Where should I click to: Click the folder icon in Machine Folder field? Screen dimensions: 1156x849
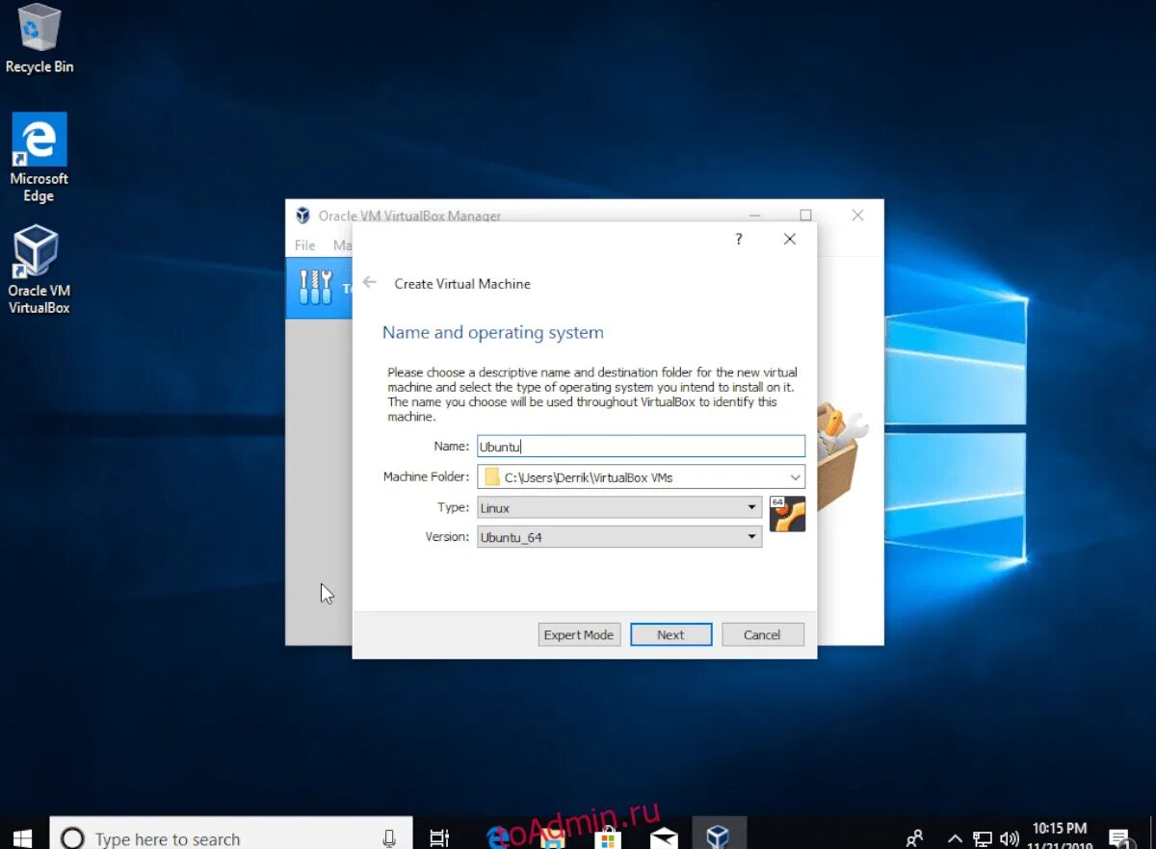coord(492,476)
